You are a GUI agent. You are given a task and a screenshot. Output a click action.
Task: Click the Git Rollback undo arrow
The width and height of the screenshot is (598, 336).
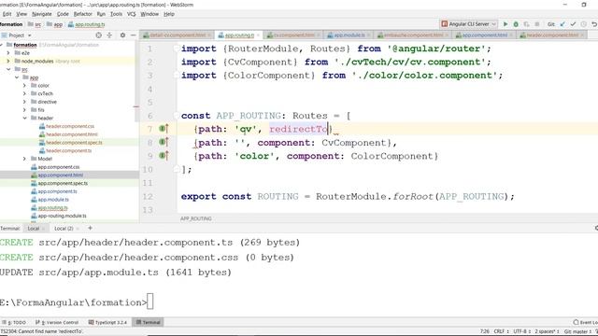pos(594,24)
